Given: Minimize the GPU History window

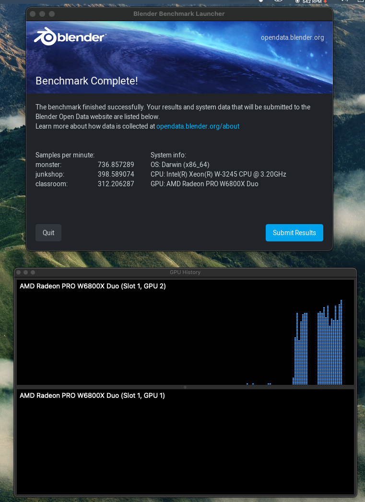Looking at the screenshot, I should pyautogui.click(x=25, y=272).
